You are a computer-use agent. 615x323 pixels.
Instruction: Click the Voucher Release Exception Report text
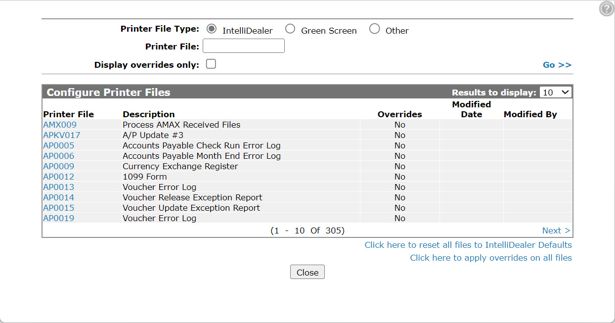(192, 197)
